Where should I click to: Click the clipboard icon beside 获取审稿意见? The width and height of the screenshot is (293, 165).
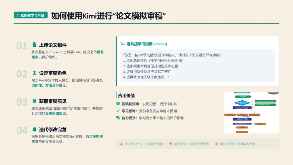[x=34, y=101]
